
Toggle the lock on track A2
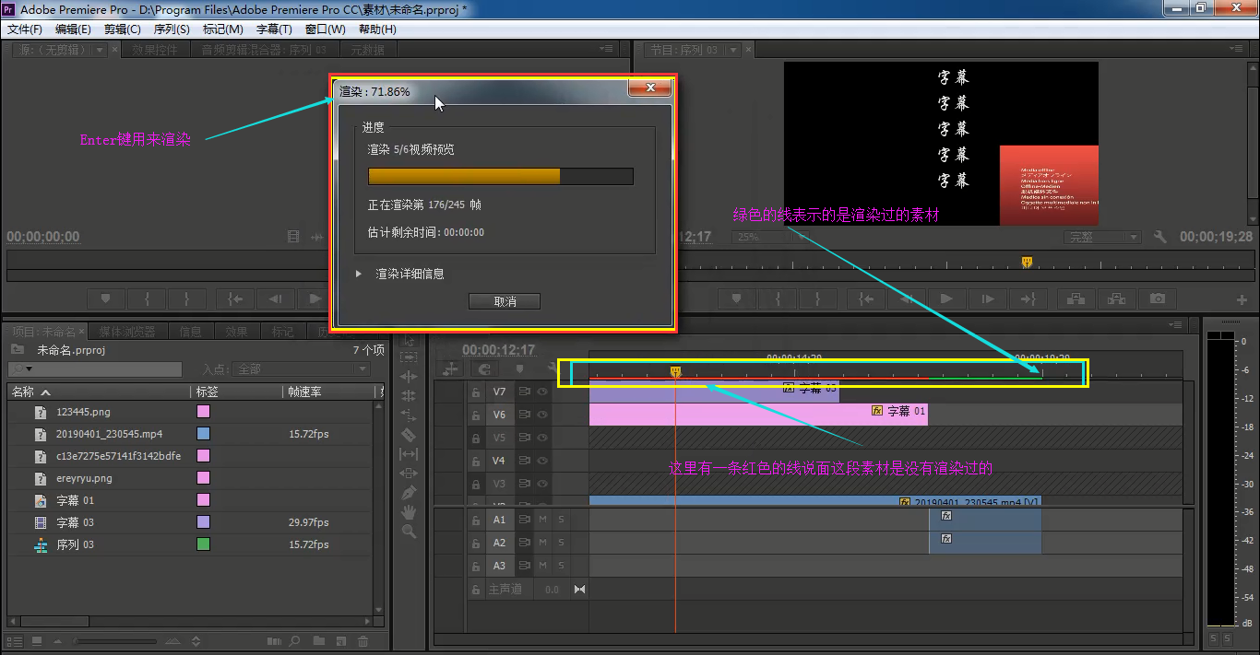(x=476, y=543)
